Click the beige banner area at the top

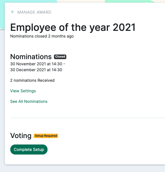click(x=81, y=1)
